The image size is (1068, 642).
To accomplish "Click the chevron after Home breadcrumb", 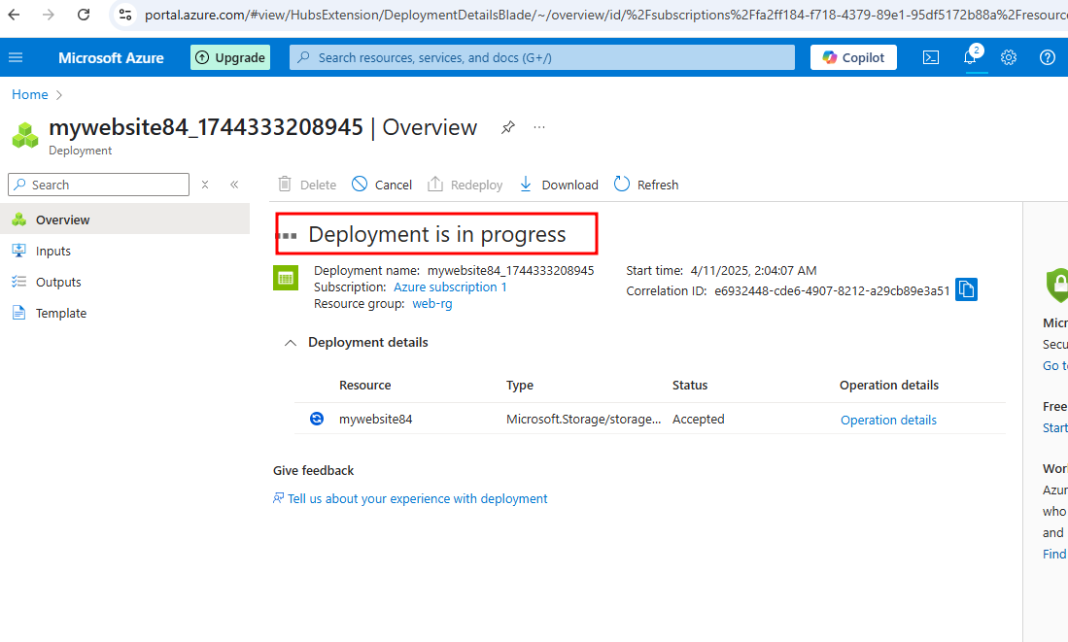I will (x=59, y=94).
